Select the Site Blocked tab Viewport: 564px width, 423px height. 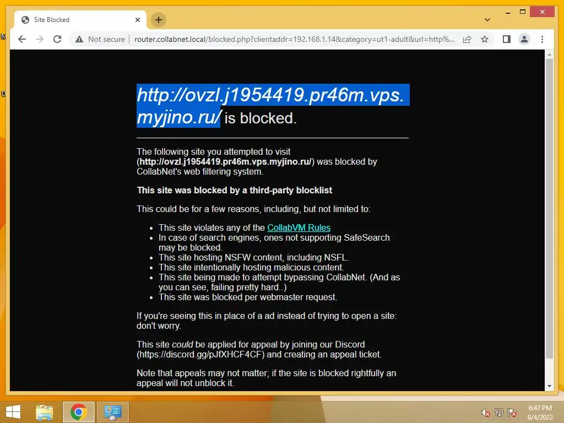[x=80, y=20]
